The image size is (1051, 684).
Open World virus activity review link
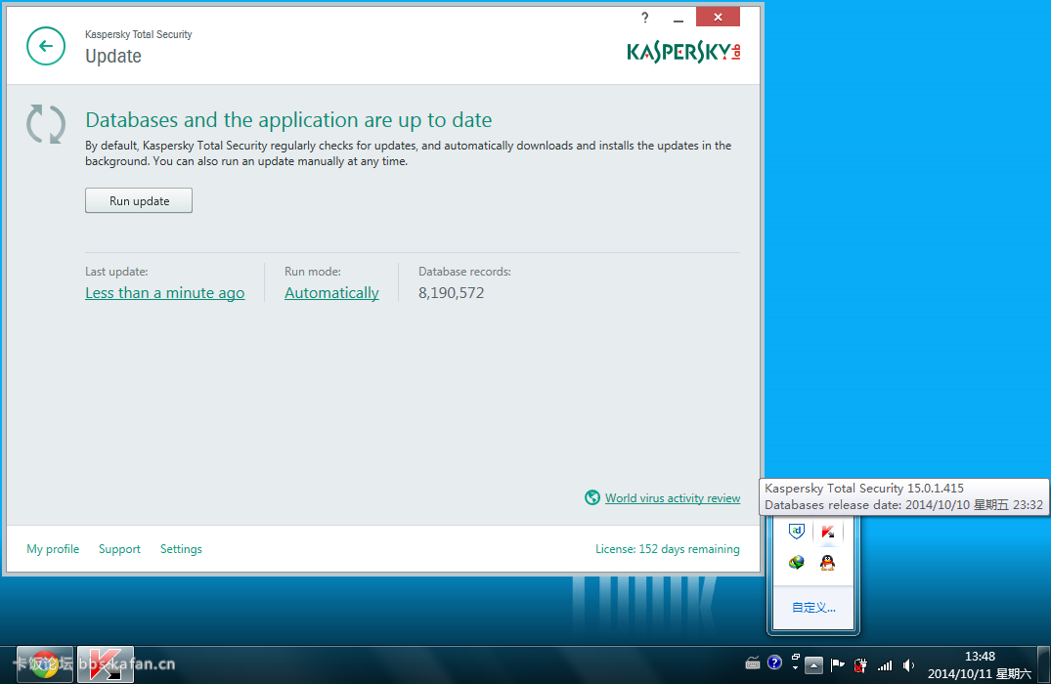[x=673, y=497]
